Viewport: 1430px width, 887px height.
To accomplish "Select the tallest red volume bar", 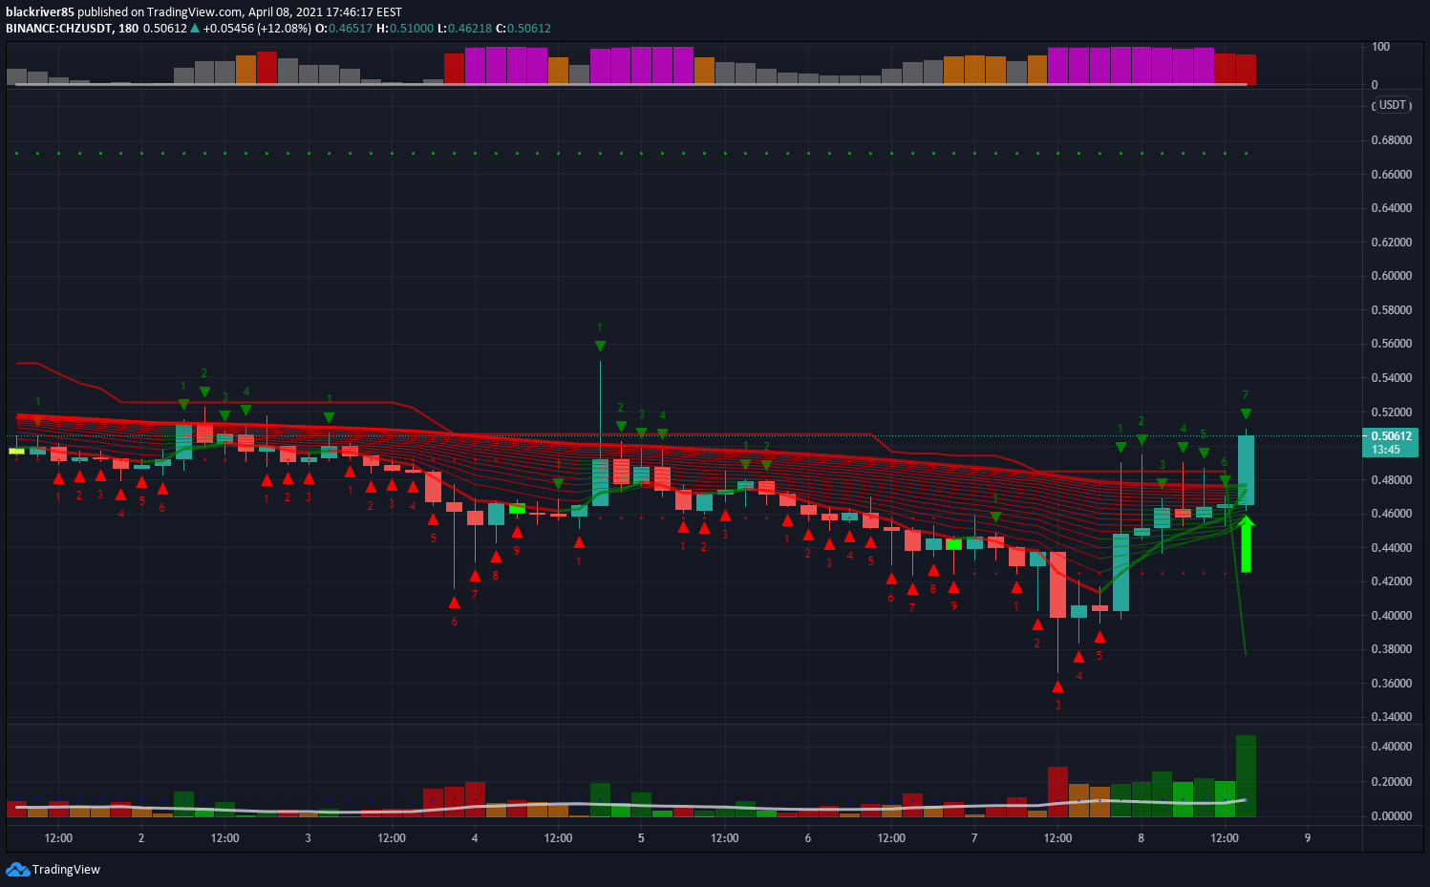I will (1057, 792).
